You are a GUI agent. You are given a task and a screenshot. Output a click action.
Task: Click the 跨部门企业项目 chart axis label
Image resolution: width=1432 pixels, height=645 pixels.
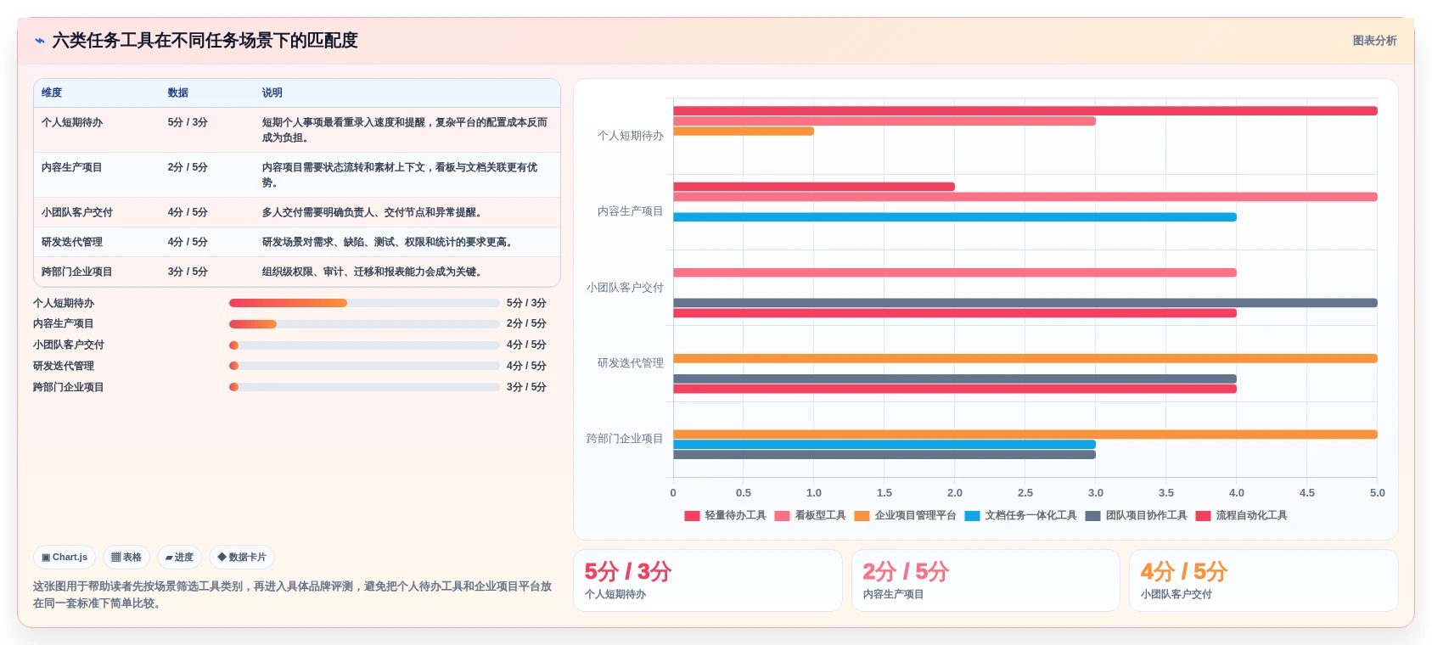[x=625, y=439]
